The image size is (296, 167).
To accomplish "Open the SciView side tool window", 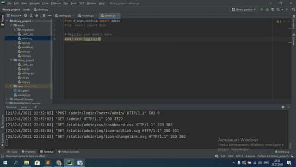I will pyautogui.click(x=294, y=39).
